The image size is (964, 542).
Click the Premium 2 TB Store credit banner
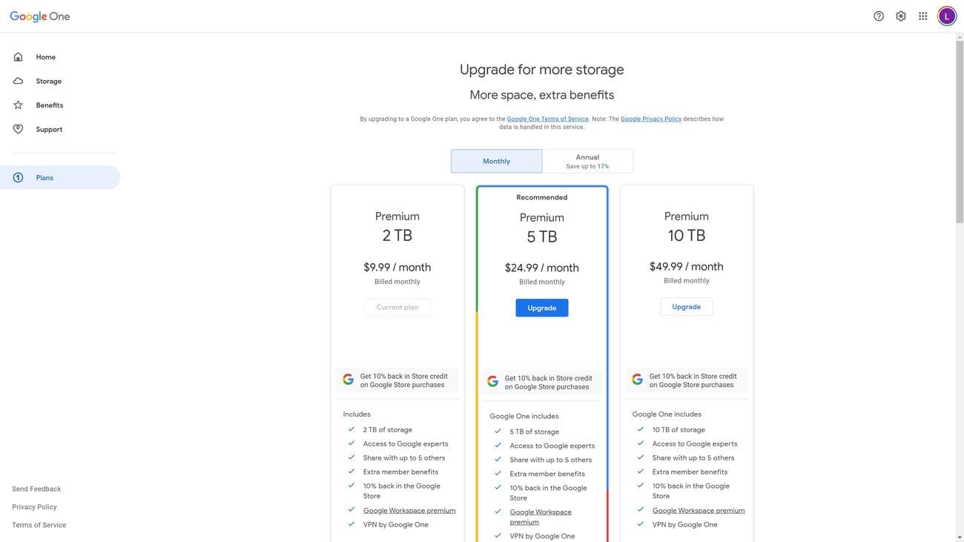[x=397, y=380]
